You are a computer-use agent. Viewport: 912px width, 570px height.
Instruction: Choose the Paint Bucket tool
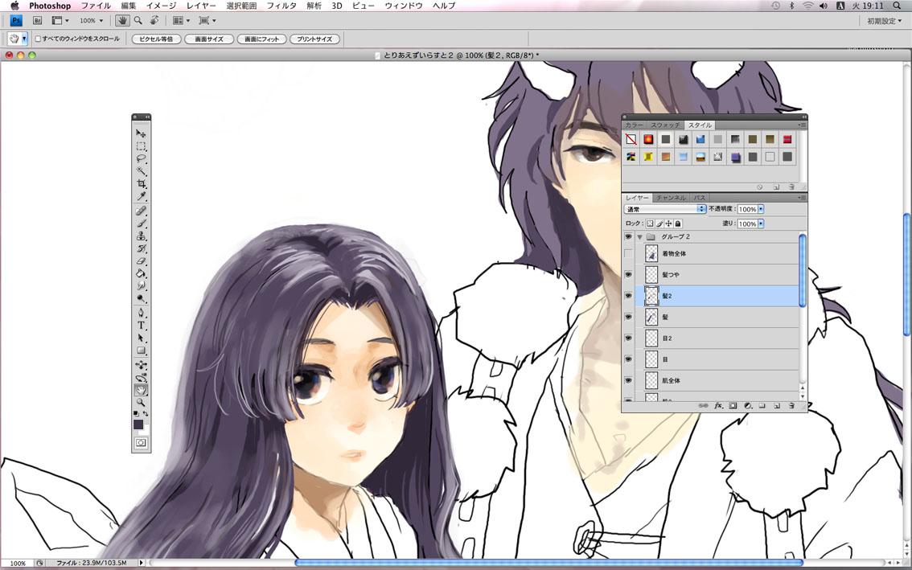point(141,274)
